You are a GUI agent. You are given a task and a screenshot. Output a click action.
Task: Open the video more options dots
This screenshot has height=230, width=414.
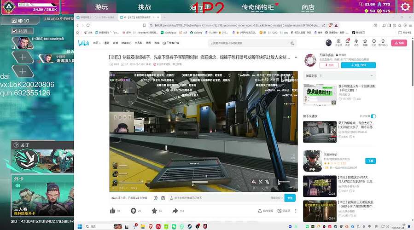point(296,211)
